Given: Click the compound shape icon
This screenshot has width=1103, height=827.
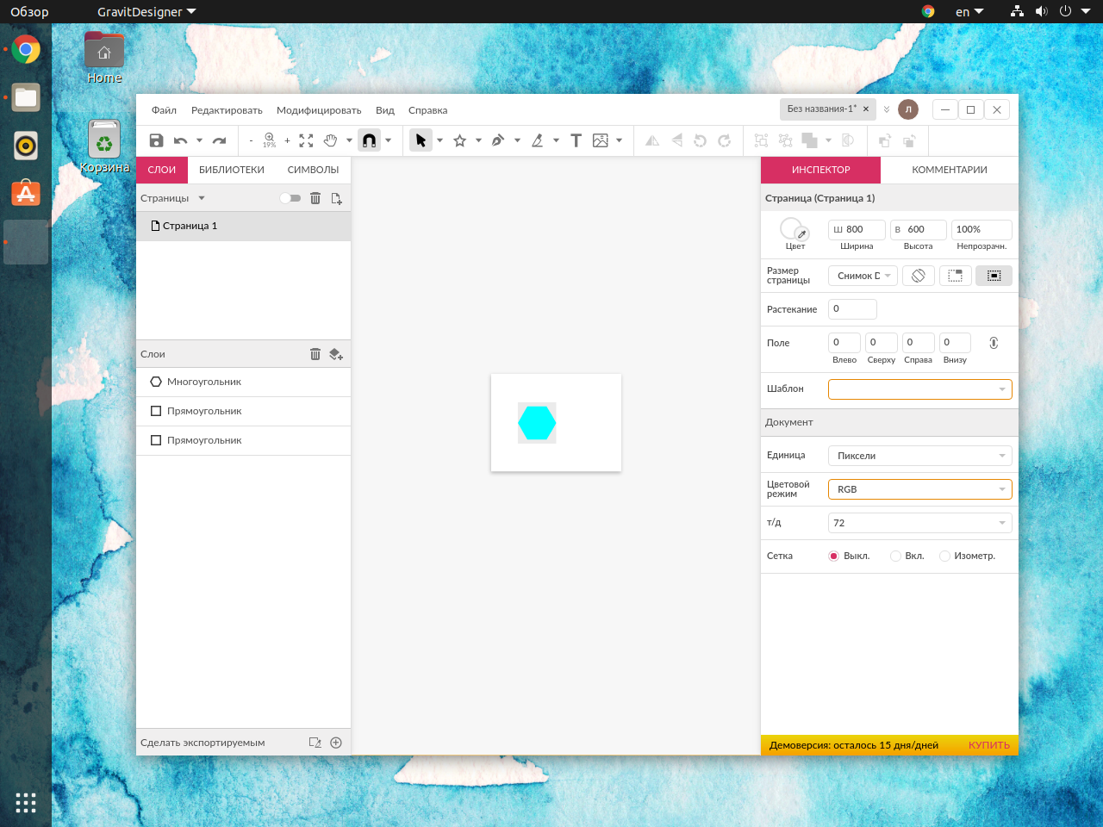Looking at the screenshot, I should tap(809, 140).
